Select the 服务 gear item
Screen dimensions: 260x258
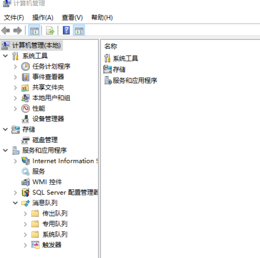[x=38, y=171]
